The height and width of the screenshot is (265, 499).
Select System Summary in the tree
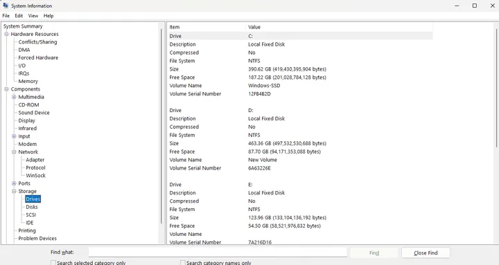pyautogui.click(x=23, y=26)
